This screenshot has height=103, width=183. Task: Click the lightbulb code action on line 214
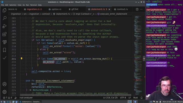(21, 58)
